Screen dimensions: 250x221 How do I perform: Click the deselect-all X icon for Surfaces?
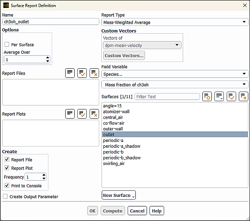pos(243,97)
